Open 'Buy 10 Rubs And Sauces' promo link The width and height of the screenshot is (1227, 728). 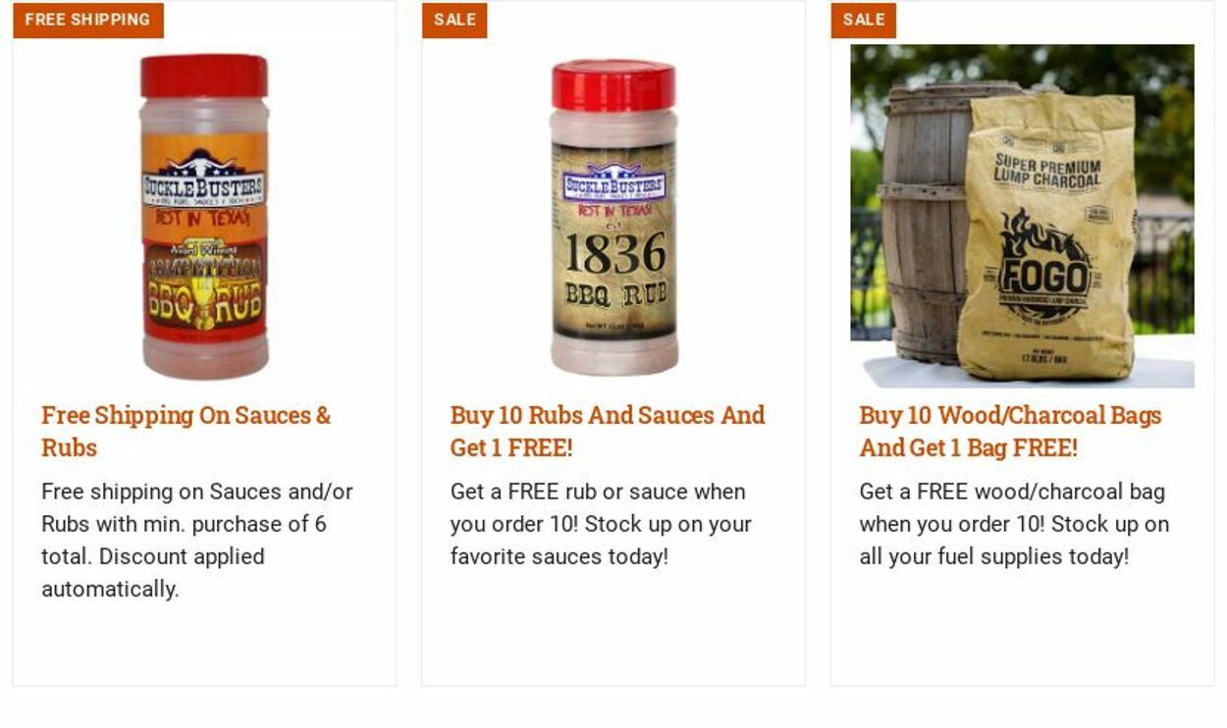coord(608,431)
